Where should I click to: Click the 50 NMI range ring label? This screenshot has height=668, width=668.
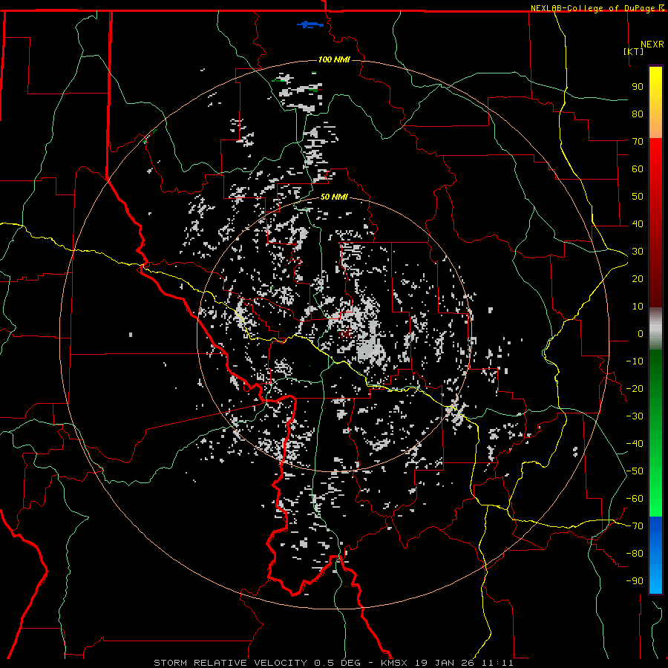(x=334, y=197)
